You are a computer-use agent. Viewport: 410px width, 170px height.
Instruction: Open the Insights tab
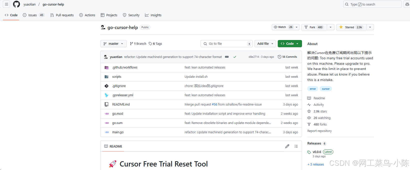(x=153, y=15)
